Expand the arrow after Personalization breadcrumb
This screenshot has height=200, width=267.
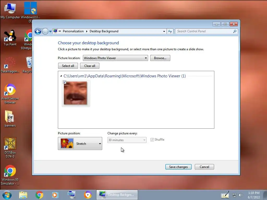pos(87,31)
